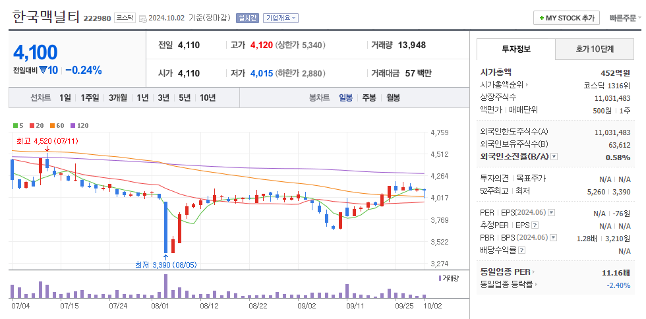
Task: Click the 52주최고 최저 value 5,260 | 3,390
Action: click(610, 191)
